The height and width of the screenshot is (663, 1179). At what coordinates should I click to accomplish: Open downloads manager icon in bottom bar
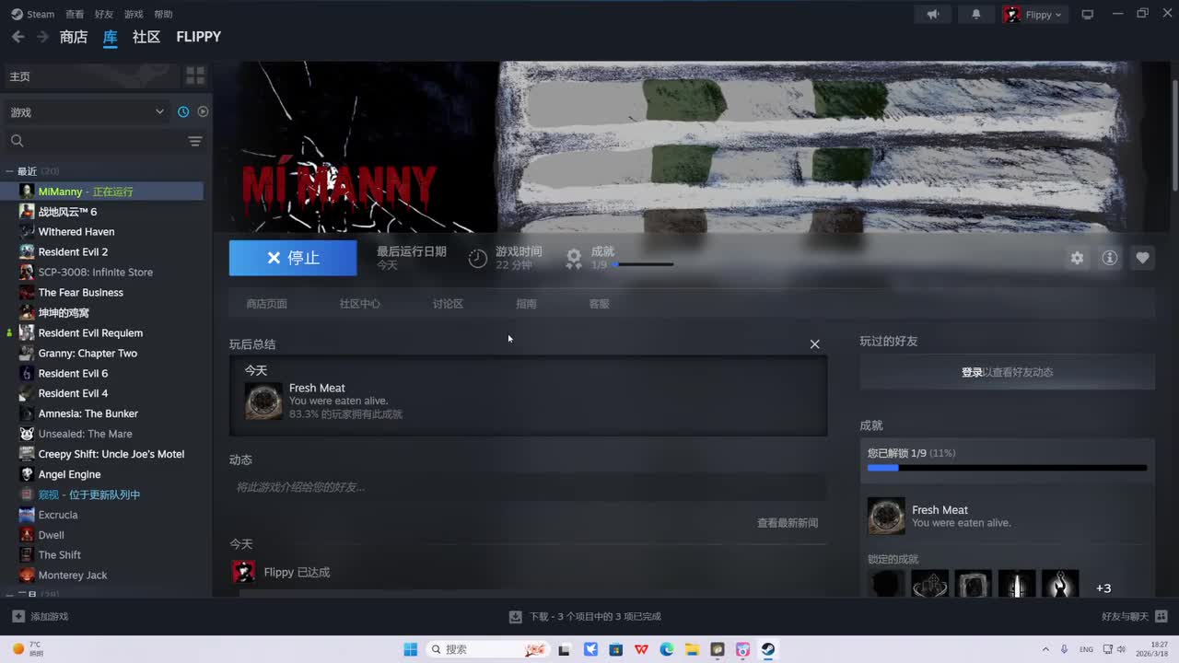(516, 617)
